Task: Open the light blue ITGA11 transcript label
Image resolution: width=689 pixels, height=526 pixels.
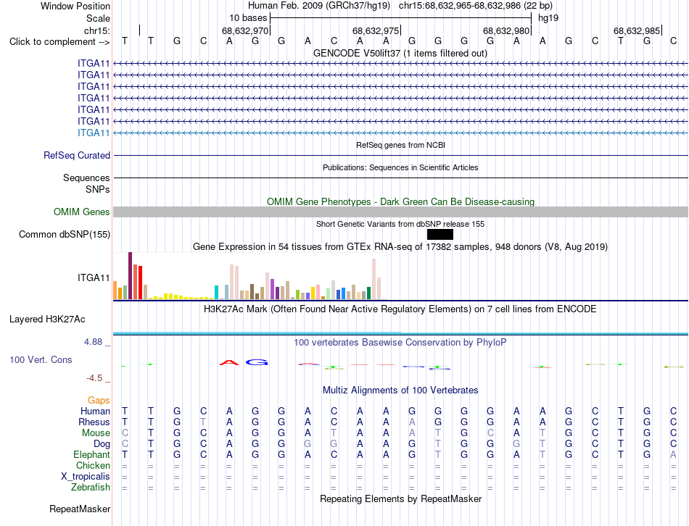Action: pos(94,133)
